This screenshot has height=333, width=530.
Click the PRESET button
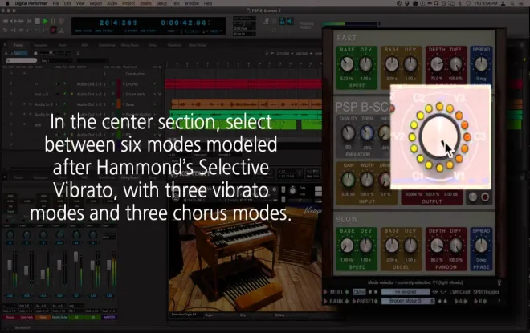coord(365,301)
